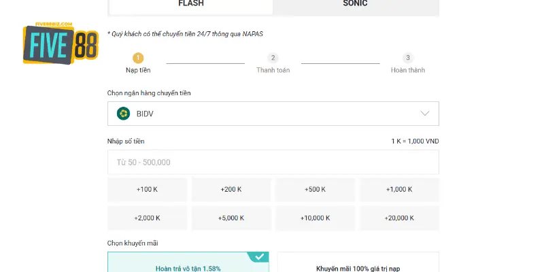This screenshot has width=544, height=272.
Task: Click step 1 circle 'Nạp tiền'
Action: [138, 58]
